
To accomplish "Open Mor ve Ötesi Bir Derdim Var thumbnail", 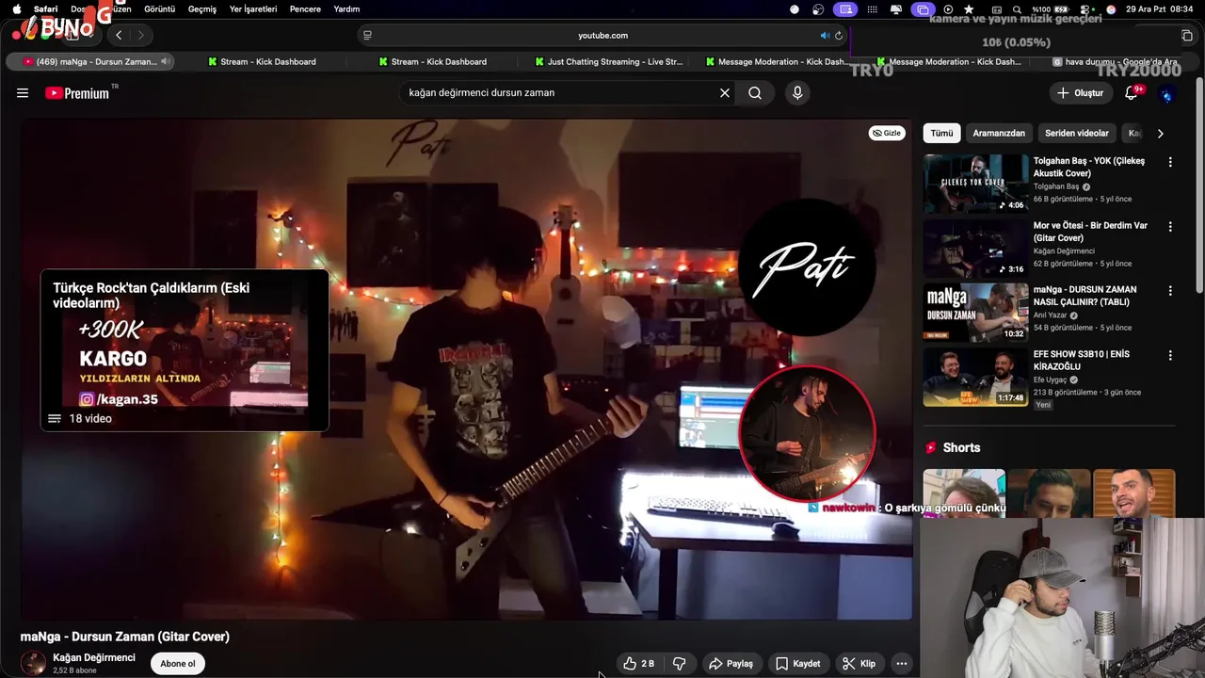I will [975, 249].
